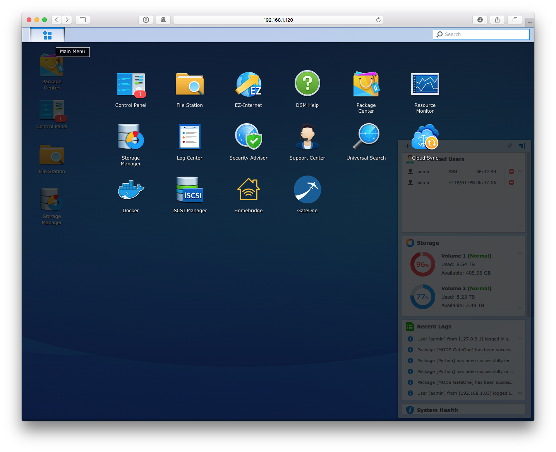Open the EZ-Internet wizard
Image resolution: width=556 pixels, height=452 pixels.
click(x=249, y=89)
